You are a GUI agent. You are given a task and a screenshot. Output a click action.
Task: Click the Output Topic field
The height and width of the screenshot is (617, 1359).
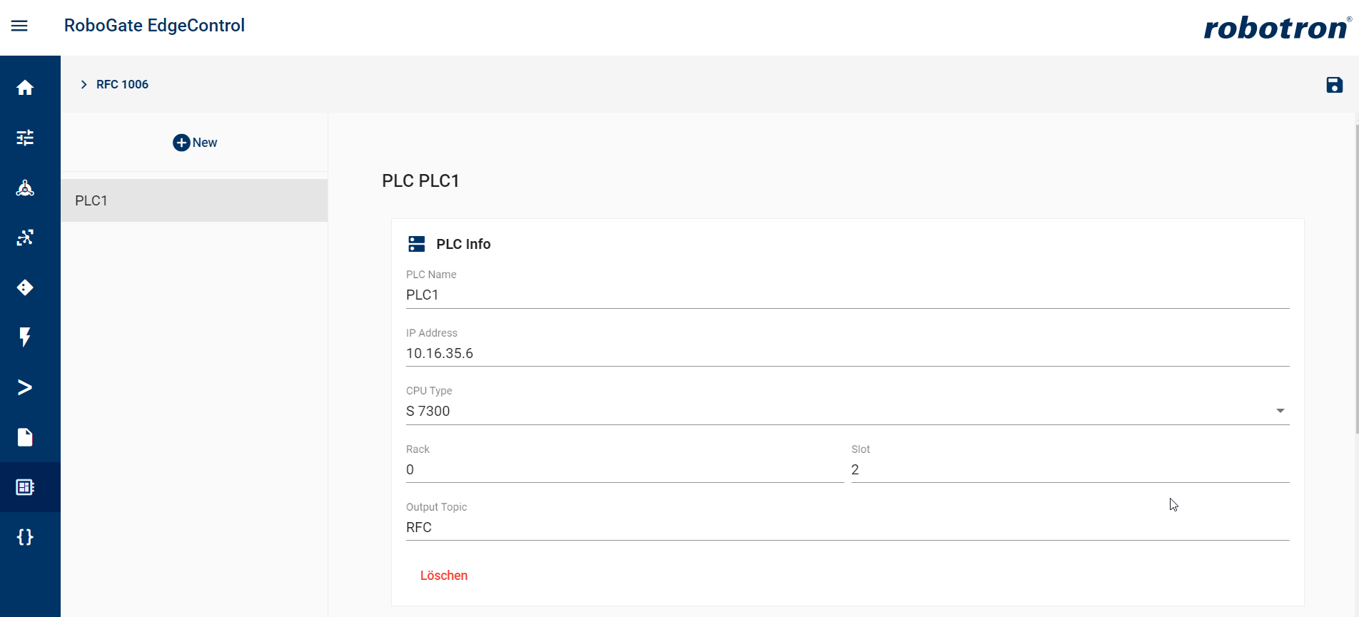[847, 527]
